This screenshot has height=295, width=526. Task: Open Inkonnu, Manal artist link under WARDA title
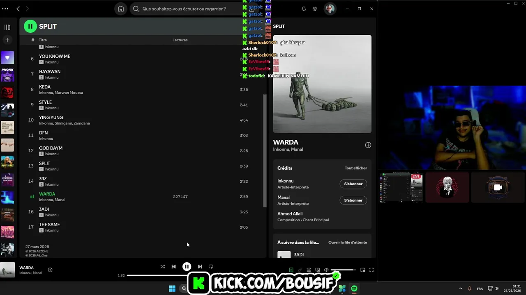point(288,149)
